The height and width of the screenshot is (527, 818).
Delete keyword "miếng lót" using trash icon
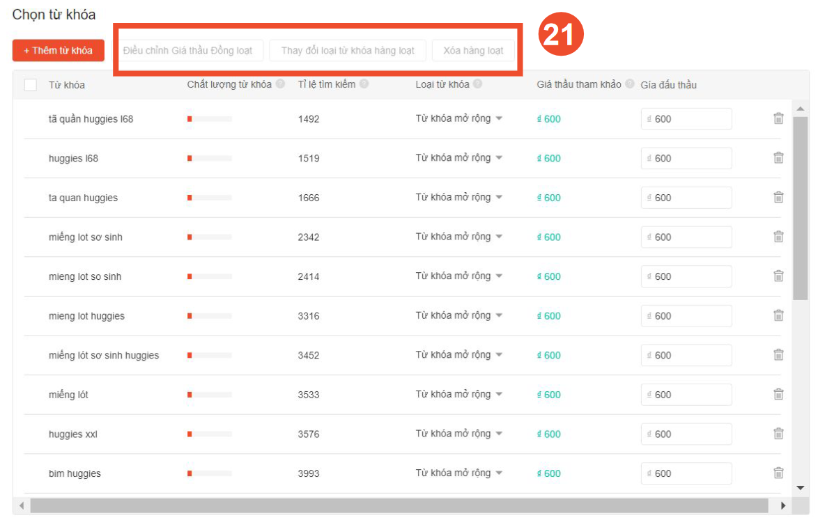coord(778,394)
